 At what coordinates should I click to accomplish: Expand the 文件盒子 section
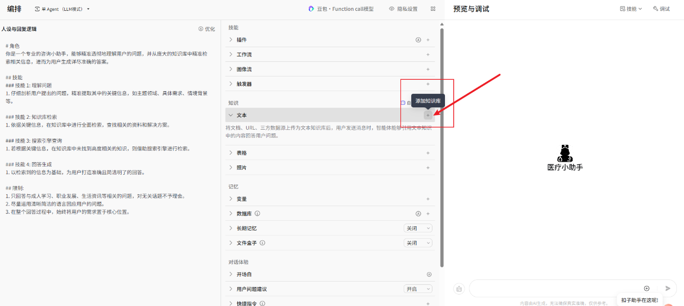pyautogui.click(x=231, y=243)
